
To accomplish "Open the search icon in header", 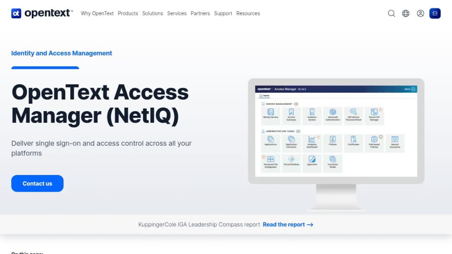I will tap(391, 13).
